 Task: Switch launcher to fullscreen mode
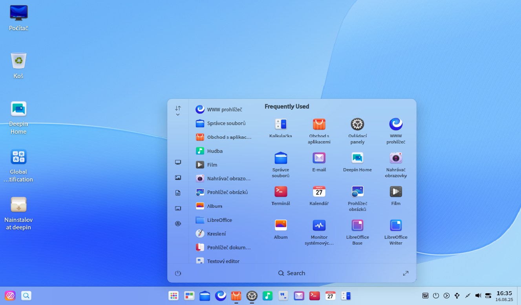click(406, 273)
